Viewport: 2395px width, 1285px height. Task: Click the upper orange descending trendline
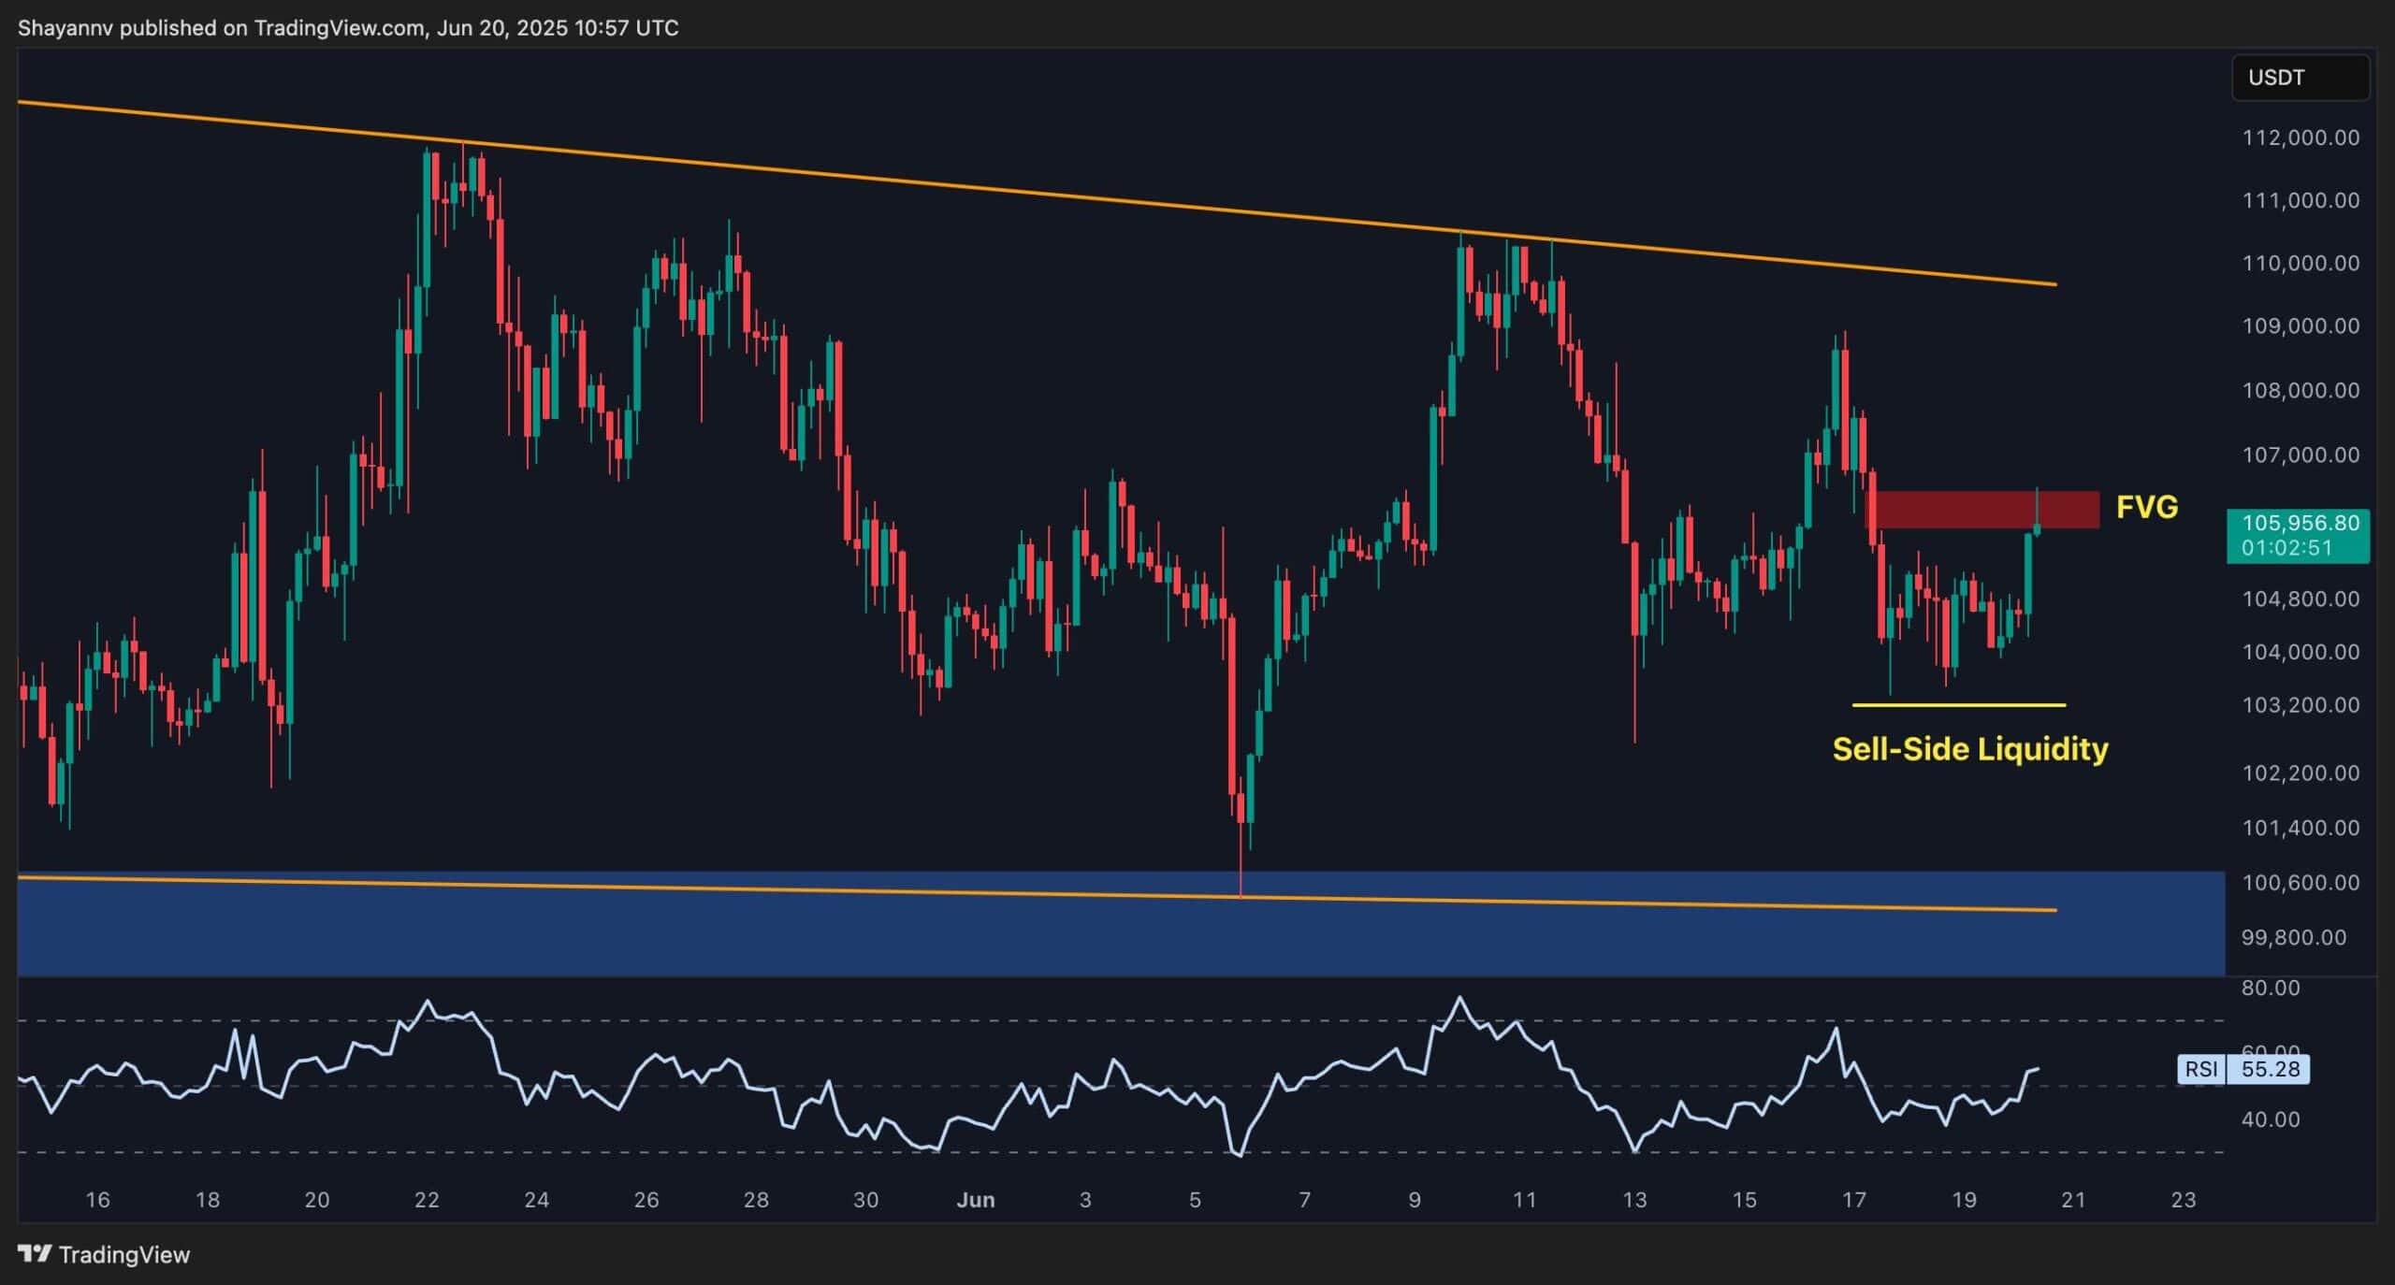click(936, 183)
